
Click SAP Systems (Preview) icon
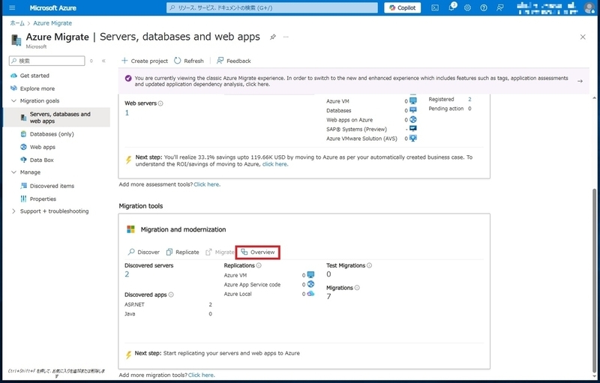point(413,129)
